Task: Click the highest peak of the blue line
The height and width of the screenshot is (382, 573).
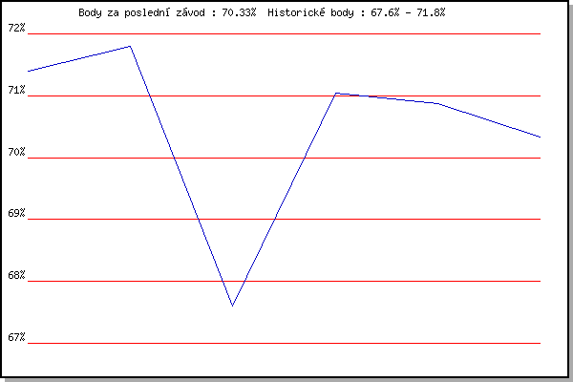Action: point(130,46)
